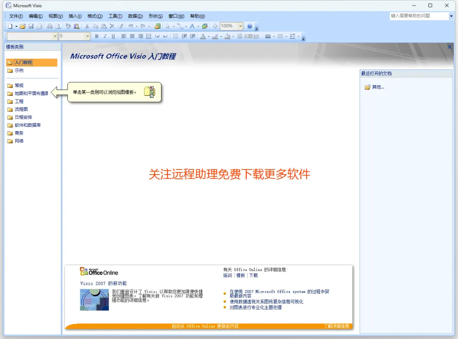
Task: Click the Cut scissors icon
Action: tap(87, 26)
